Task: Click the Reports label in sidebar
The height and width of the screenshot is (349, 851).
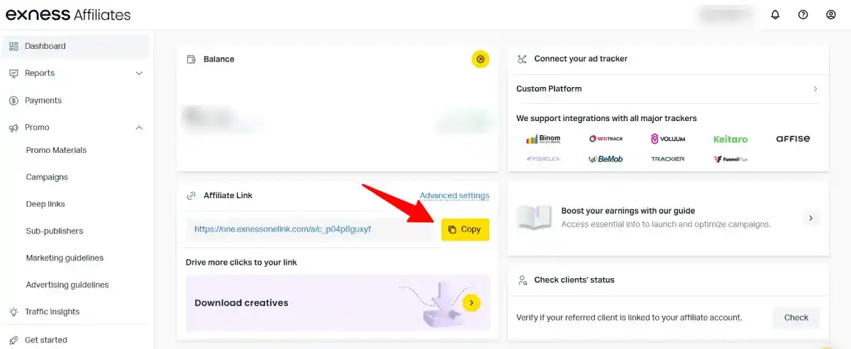Action: [40, 73]
